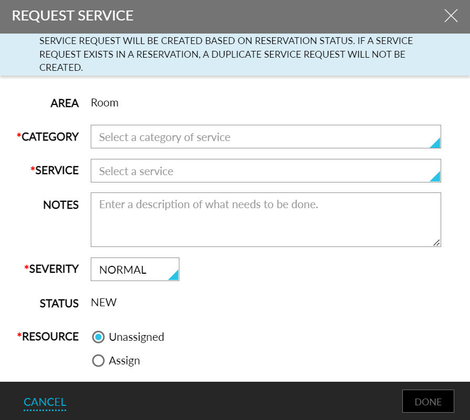Click Cancel to discard the request
The image size is (470, 420).
coord(45,402)
